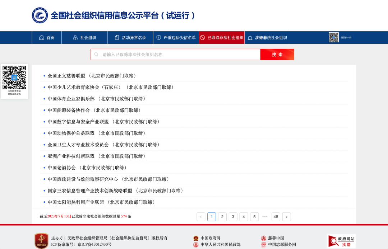Go to the last page 48

[x=276, y=217]
